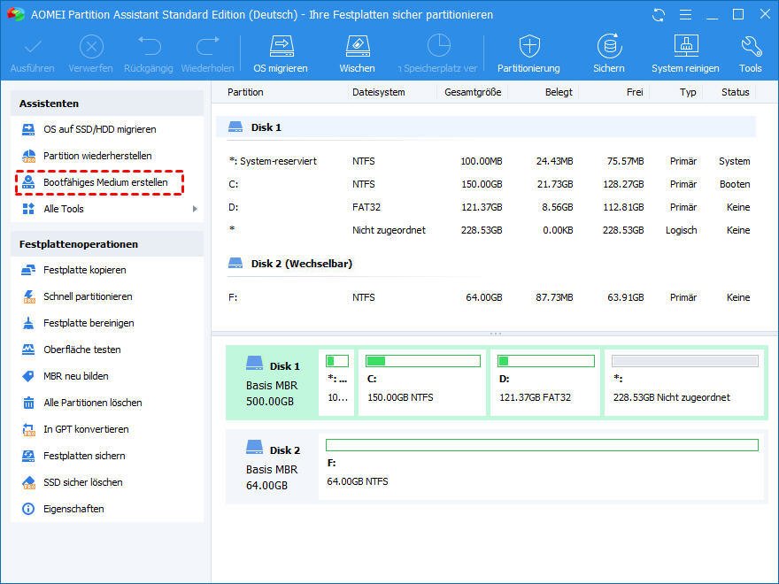Screen dimensions: 779x584
Task: Select the C: partition row in list
Action: [486, 184]
